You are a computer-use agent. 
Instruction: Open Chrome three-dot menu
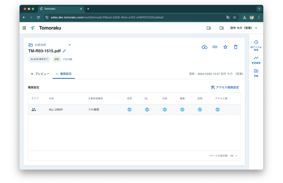259,17
